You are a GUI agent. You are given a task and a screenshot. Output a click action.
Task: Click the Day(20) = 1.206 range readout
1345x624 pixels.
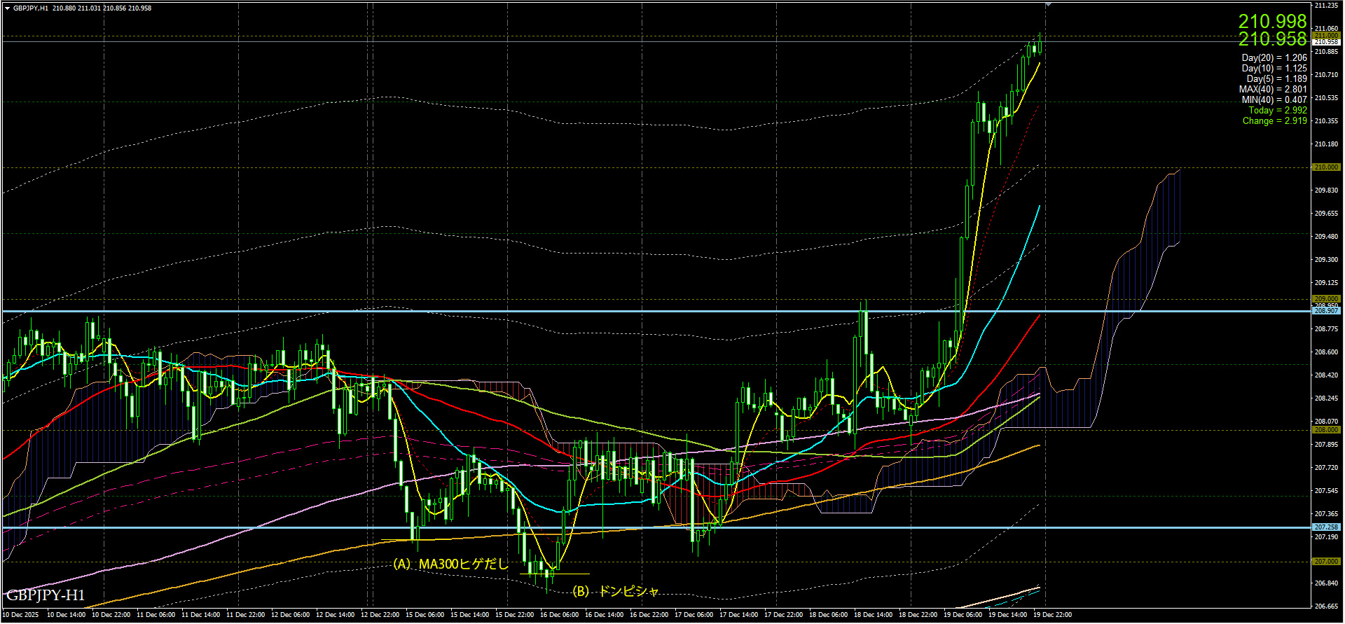click(1274, 57)
